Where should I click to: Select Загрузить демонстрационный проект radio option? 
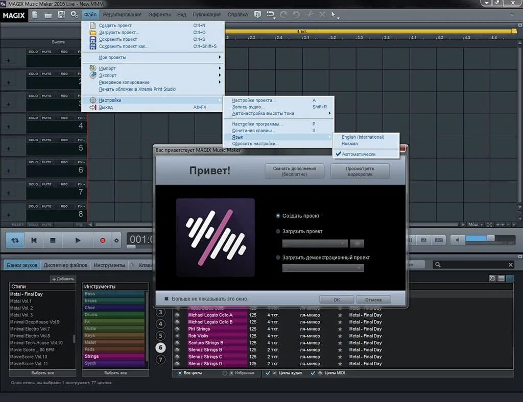tap(278, 258)
